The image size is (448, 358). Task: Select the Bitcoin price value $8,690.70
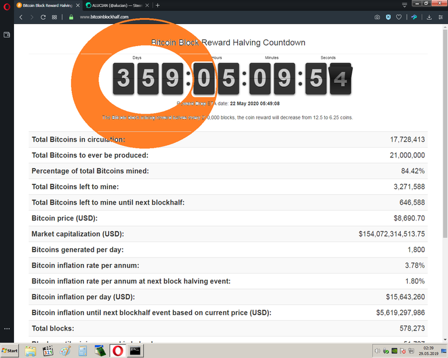tap(409, 218)
